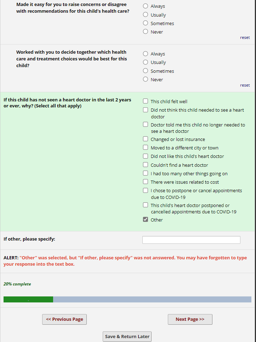This screenshot has height=342, width=256.
Task: Check 'There were issues related to cost'
Action: coord(146,182)
